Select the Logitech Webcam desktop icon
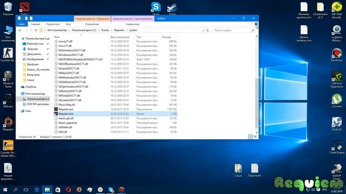The width and height of the screenshot is (346, 194). point(337,33)
